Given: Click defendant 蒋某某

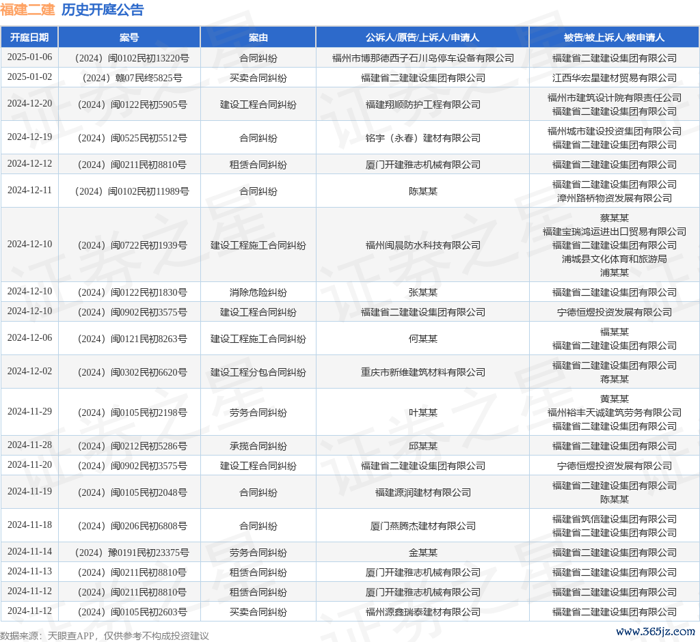Looking at the screenshot, I should 615,379.
